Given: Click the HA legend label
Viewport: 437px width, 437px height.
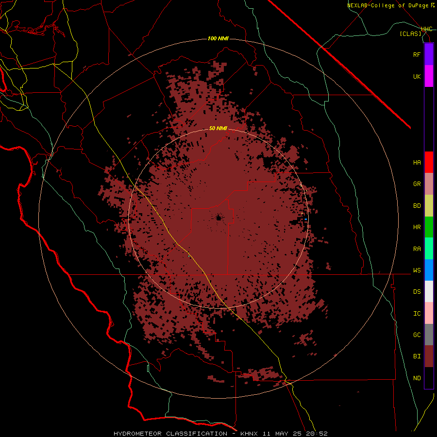Looking at the screenshot, I should (x=417, y=163).
